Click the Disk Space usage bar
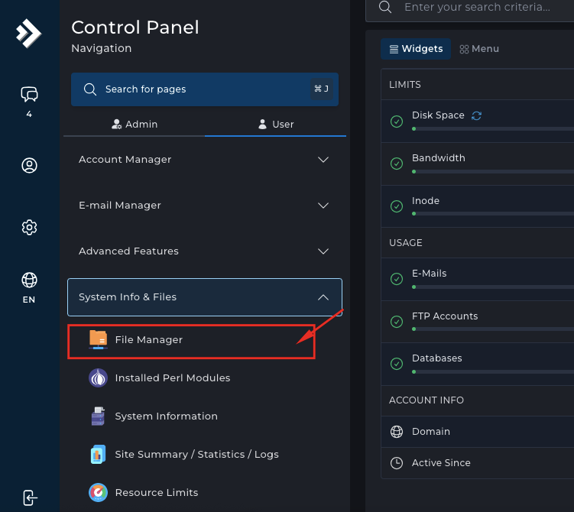The width and height of the screenshot is (574, 512). click(493, 129)
